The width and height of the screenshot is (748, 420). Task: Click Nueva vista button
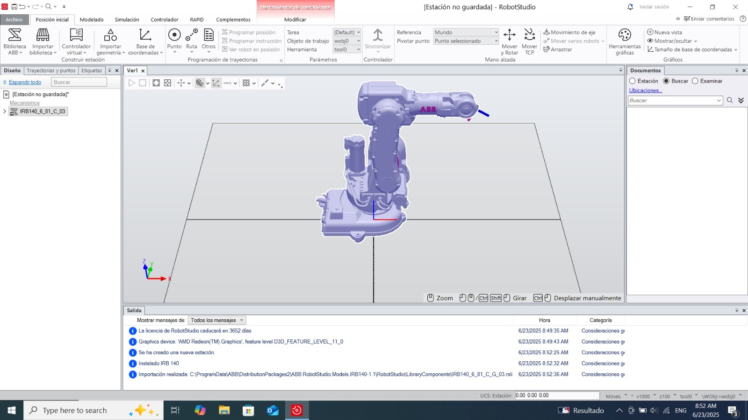(664, 32)
